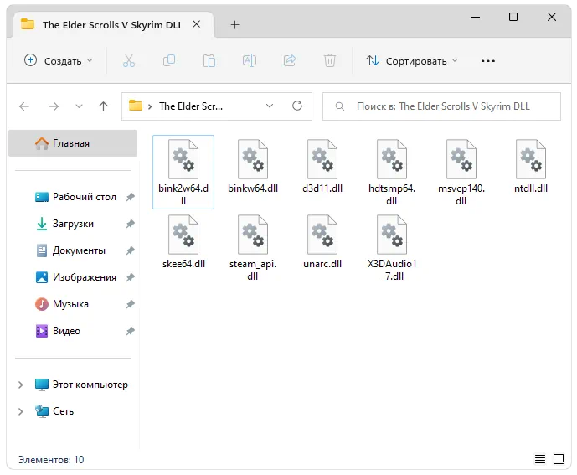
Task: Click the Элементов: 10 status text
Action: [x=51, y=460]
